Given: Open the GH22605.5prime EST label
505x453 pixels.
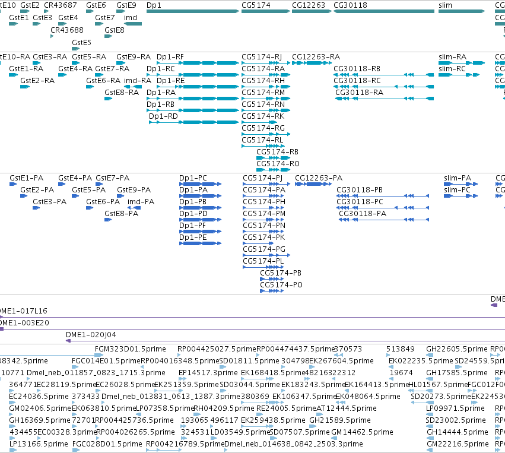Looking at the screenshot, I should point(457,349).
